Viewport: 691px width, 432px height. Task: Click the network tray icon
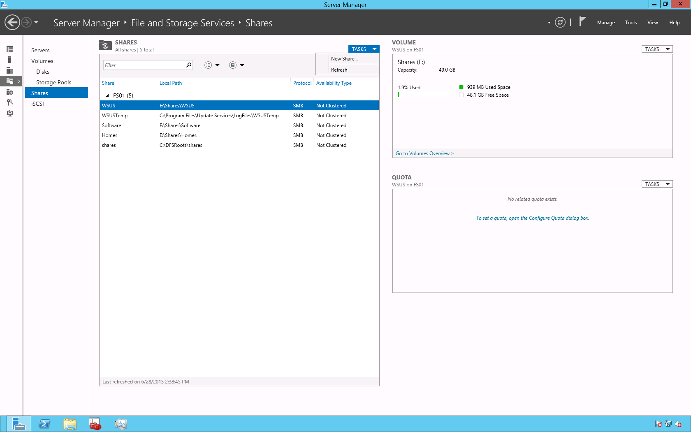[x=668, y=424]
